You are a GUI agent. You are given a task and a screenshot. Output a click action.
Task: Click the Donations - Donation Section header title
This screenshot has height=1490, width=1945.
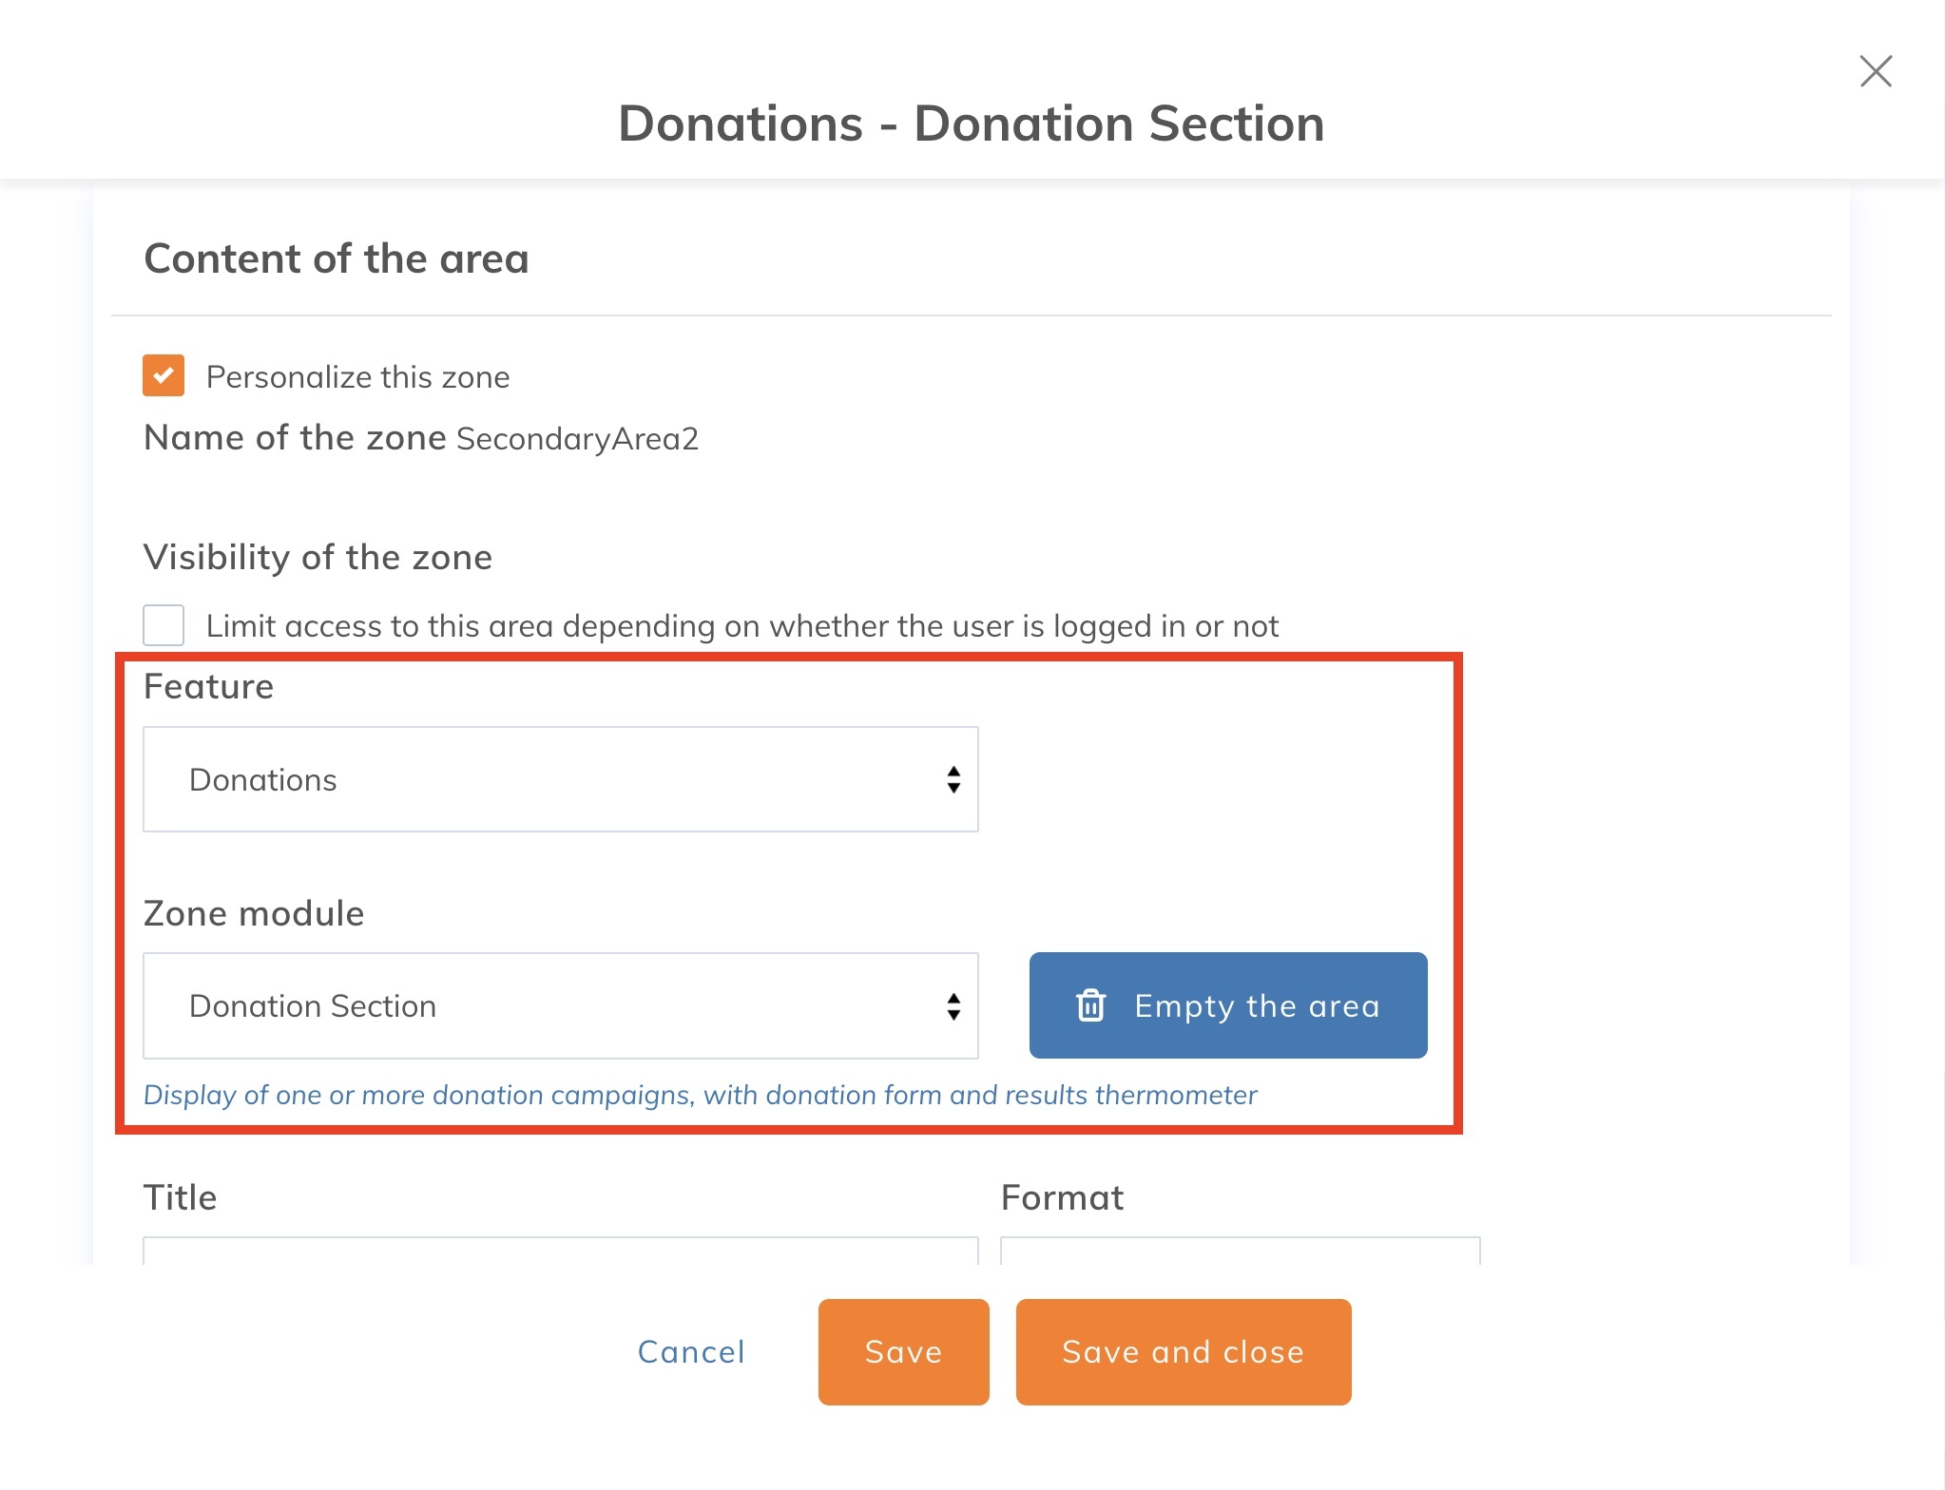(x=972, y=123)
